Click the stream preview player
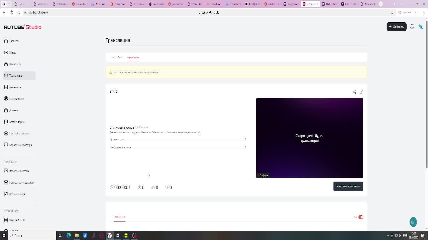The height and width of the screenshot is (240, 428). pyautogui.click(x=310, y=138)
